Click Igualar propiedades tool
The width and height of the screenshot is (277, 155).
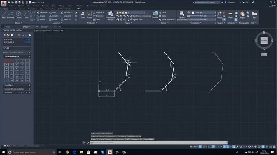[x=182, y=16]
